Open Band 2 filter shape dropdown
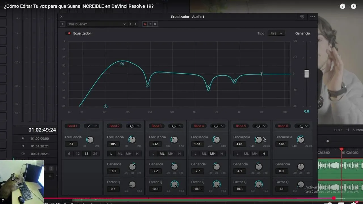Viewport: 363px width, 204px height. [x=134, y=126]
